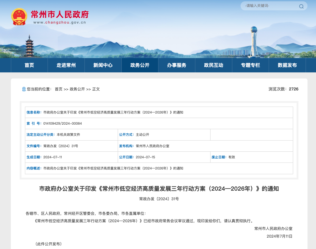Open the 首页 navigation tab

point(29,65)
